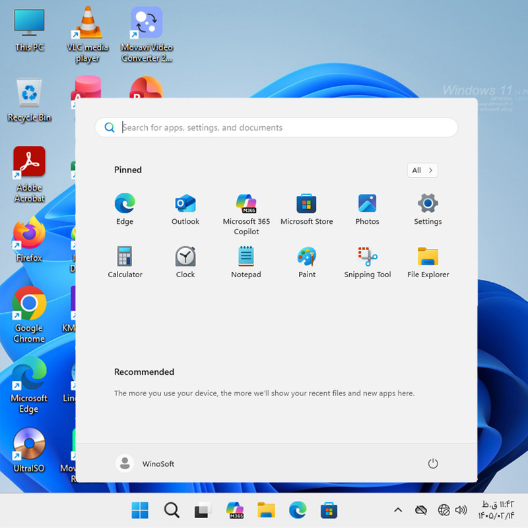Expand the All apps list
Viewport: 528px width, 528px height.
point(422,170)
